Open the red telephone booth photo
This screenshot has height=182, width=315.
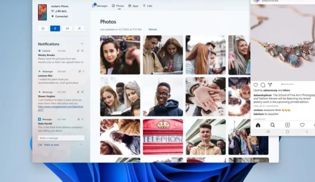(163, 136)
